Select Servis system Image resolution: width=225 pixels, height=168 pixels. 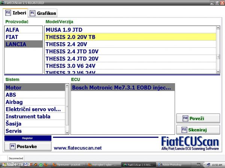[x=35, y=131]
